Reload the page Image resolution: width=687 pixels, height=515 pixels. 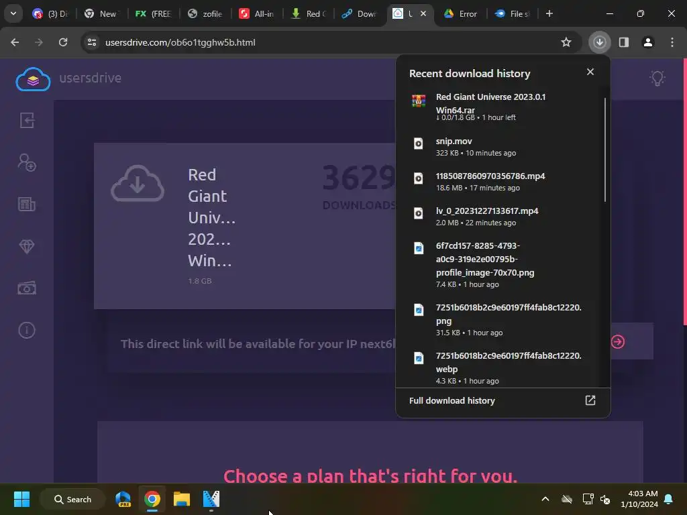(x=63, y=42)
